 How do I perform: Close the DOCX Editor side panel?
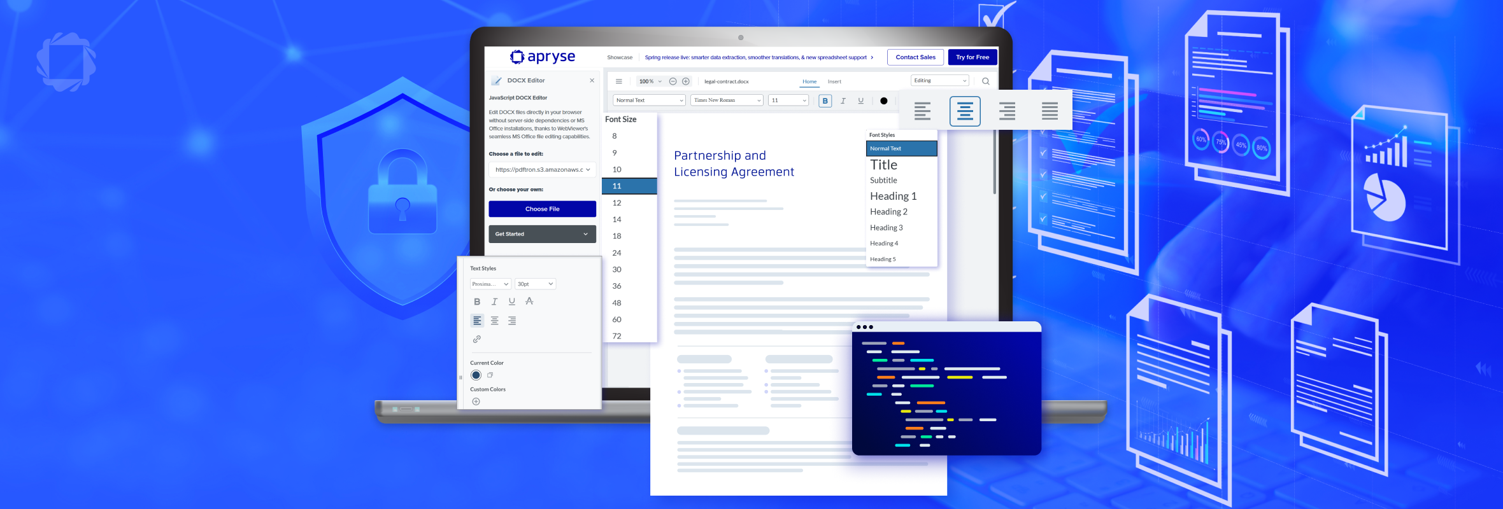pos(592,81)
